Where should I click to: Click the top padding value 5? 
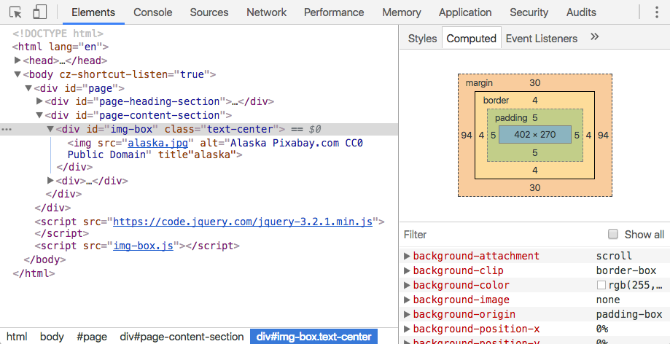pyautogui.click(x=535, y=117)
